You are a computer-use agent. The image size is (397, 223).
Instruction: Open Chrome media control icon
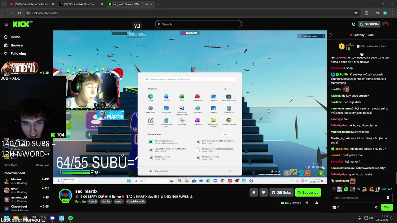click(x=377, y=13)
